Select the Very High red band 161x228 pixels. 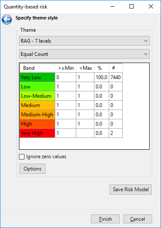37,133
